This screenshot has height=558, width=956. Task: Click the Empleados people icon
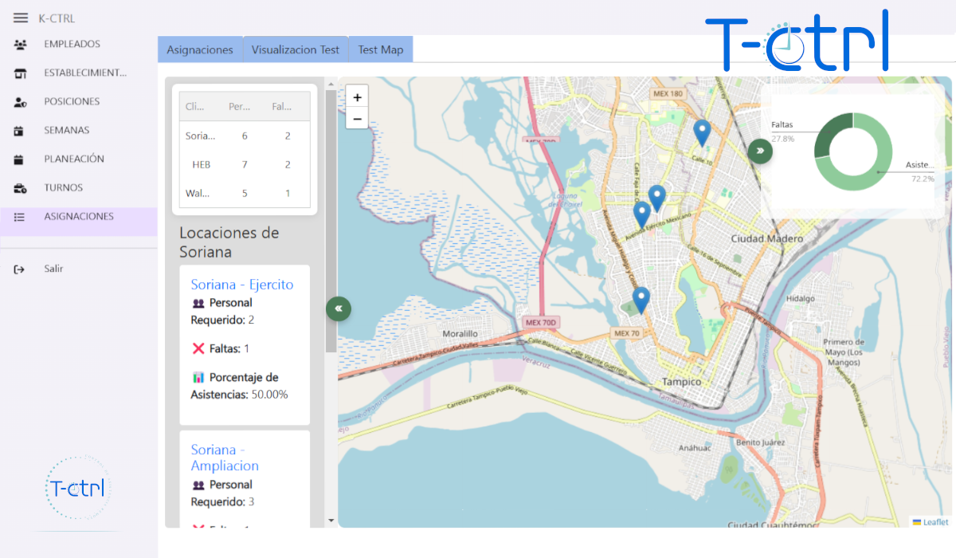(21, 45)
